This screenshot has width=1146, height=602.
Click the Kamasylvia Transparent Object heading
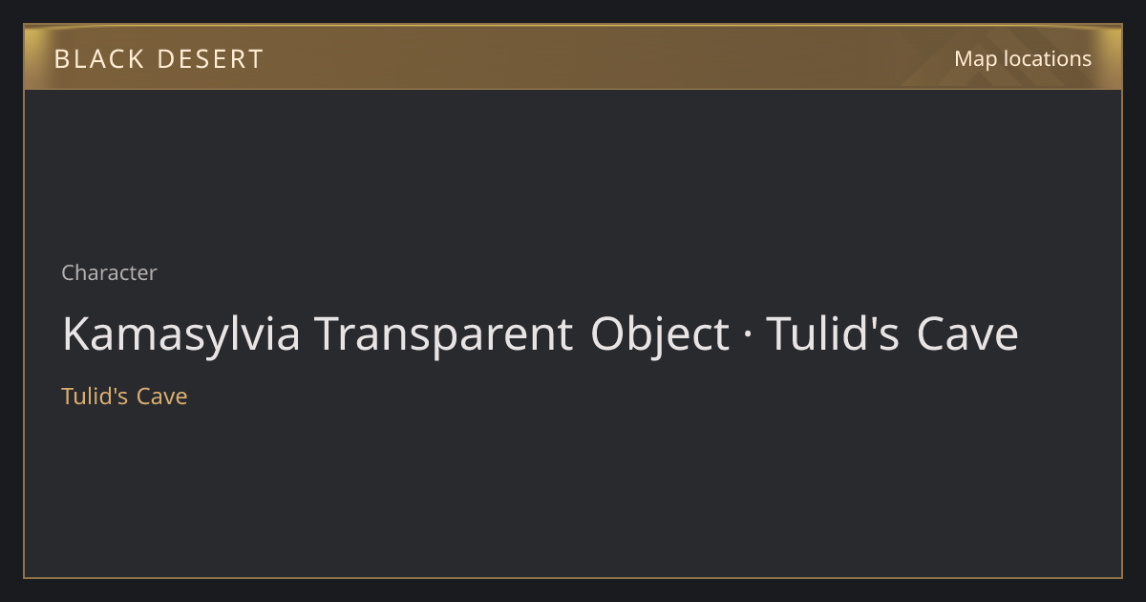point(541,334)
